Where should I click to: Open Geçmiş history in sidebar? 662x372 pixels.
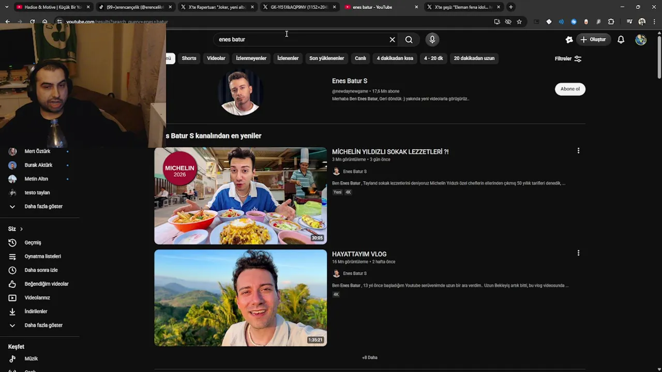coord(33,242)
